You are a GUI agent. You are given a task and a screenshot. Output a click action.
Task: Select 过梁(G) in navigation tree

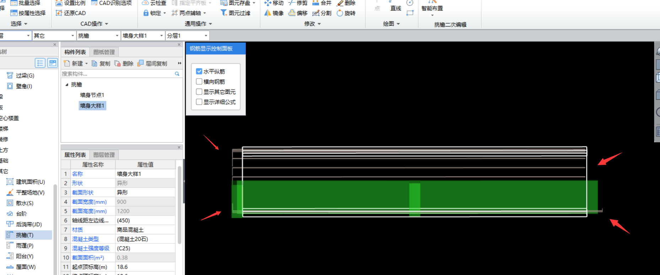[x=21, y=75]
